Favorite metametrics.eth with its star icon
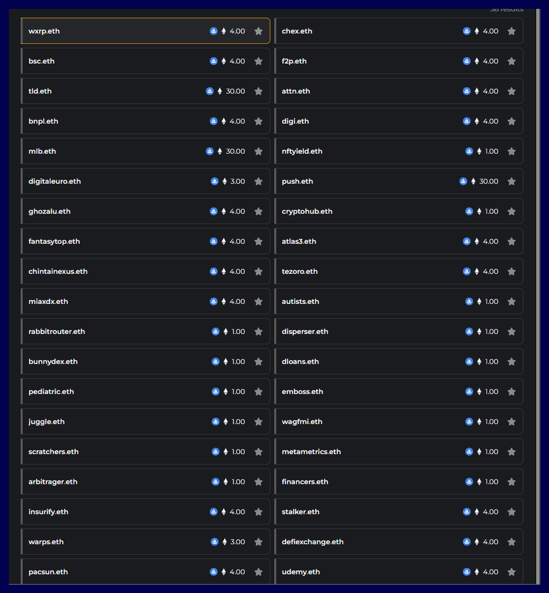The width and height of the screenshot is (549, 593). 511,451
